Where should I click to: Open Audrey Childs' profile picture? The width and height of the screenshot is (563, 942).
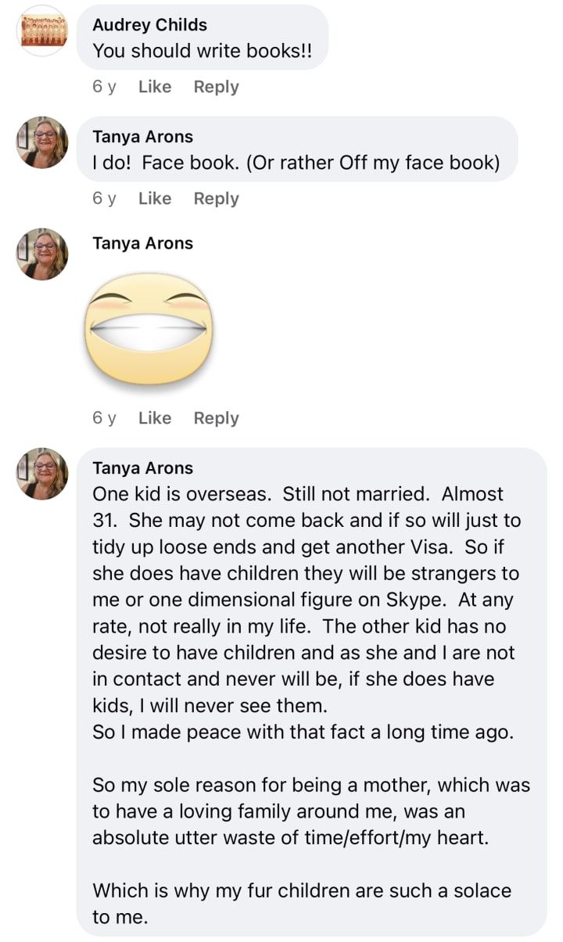pos(42,30)
